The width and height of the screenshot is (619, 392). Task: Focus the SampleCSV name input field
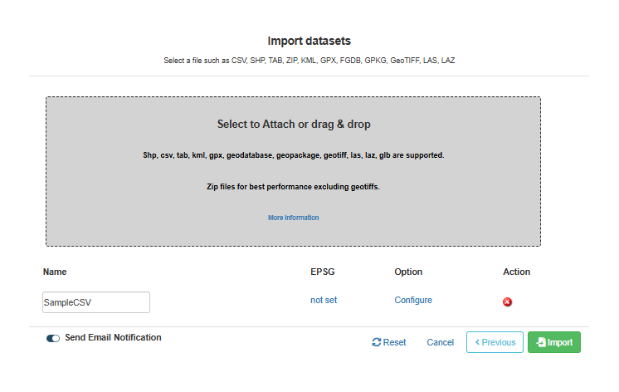[x=96, y=302]
